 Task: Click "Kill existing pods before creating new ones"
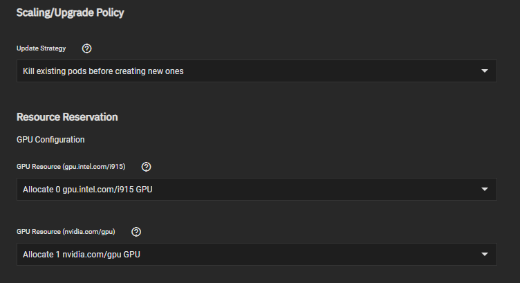tap(103, 71)
